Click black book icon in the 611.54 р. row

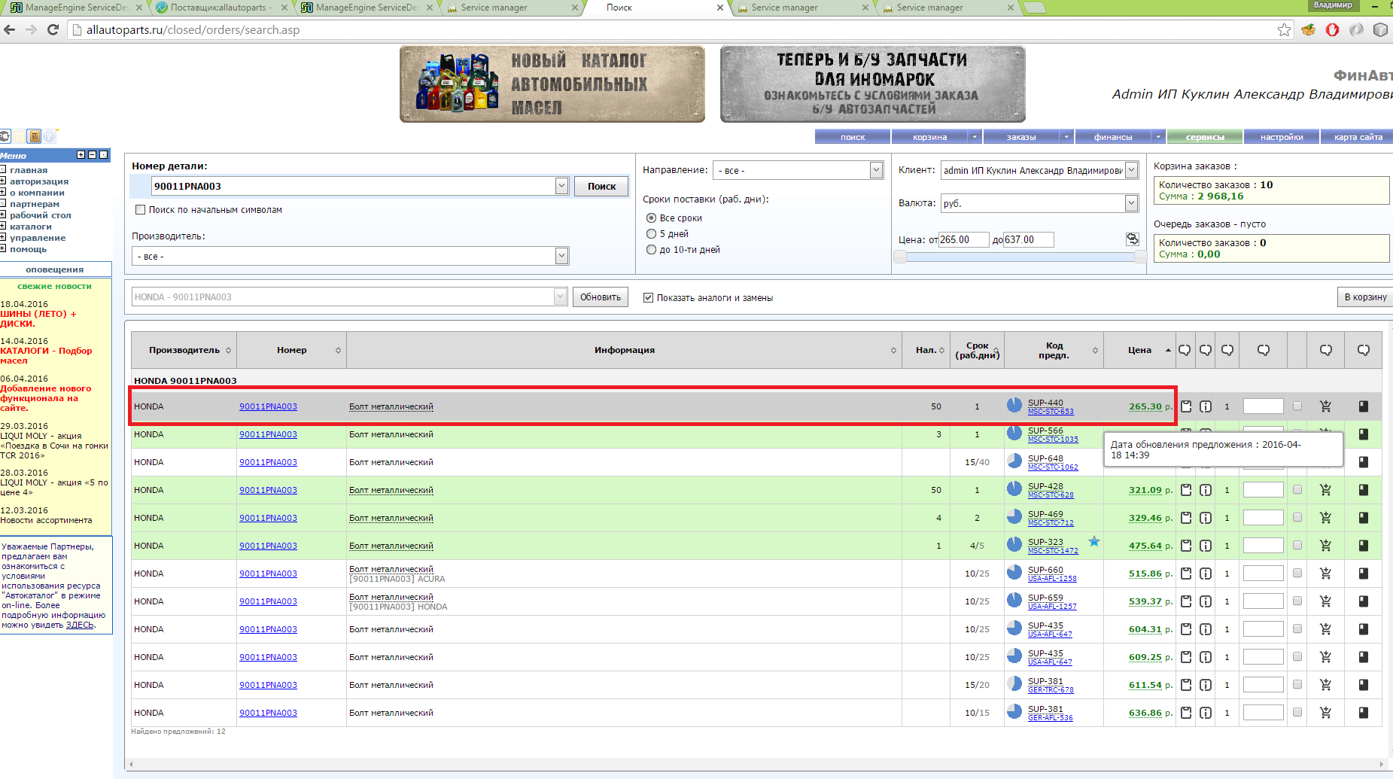1363,685
